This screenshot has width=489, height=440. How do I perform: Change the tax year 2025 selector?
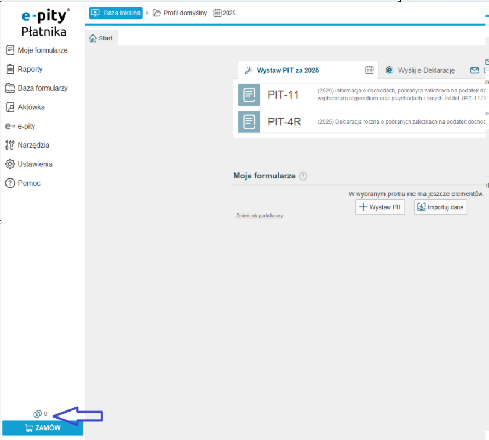(225, 13)
